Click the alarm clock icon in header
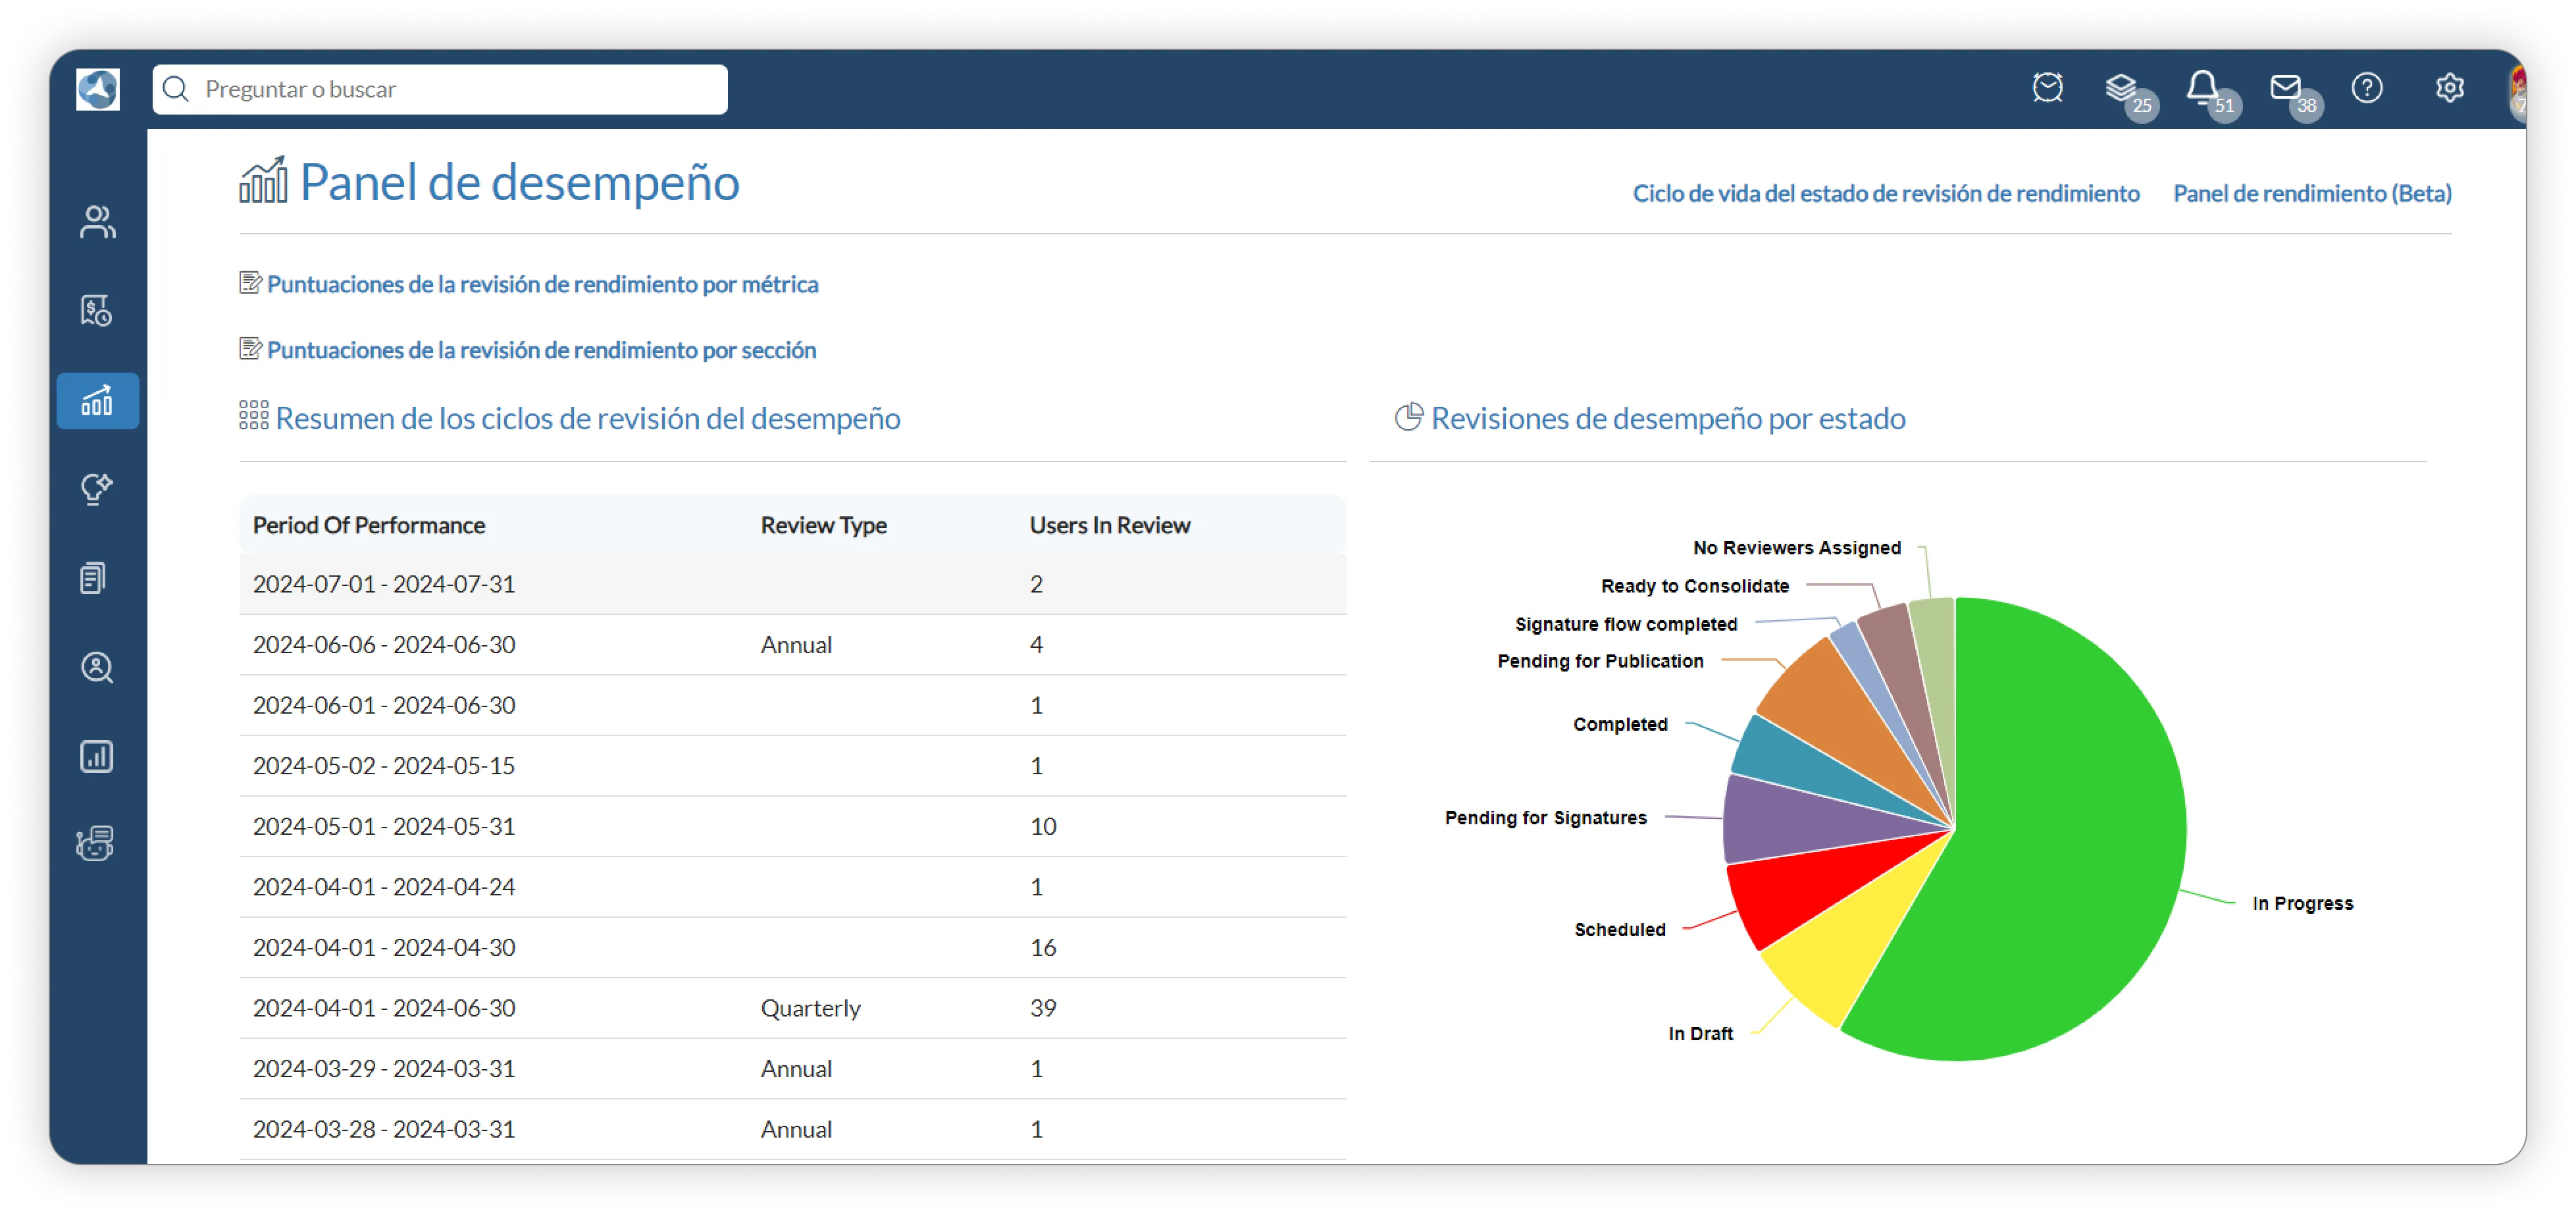Screen dimensions: 2576x1214 (2047, 88)
